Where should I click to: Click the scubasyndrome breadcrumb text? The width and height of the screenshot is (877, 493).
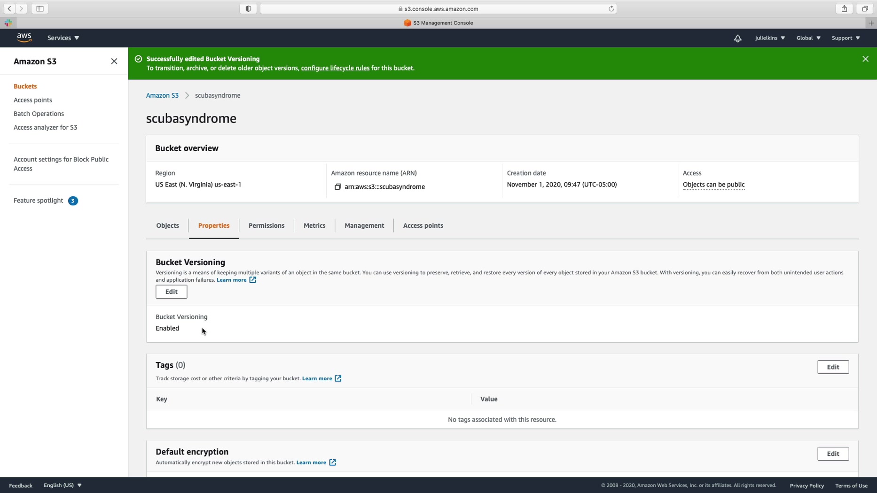[218, 96]
